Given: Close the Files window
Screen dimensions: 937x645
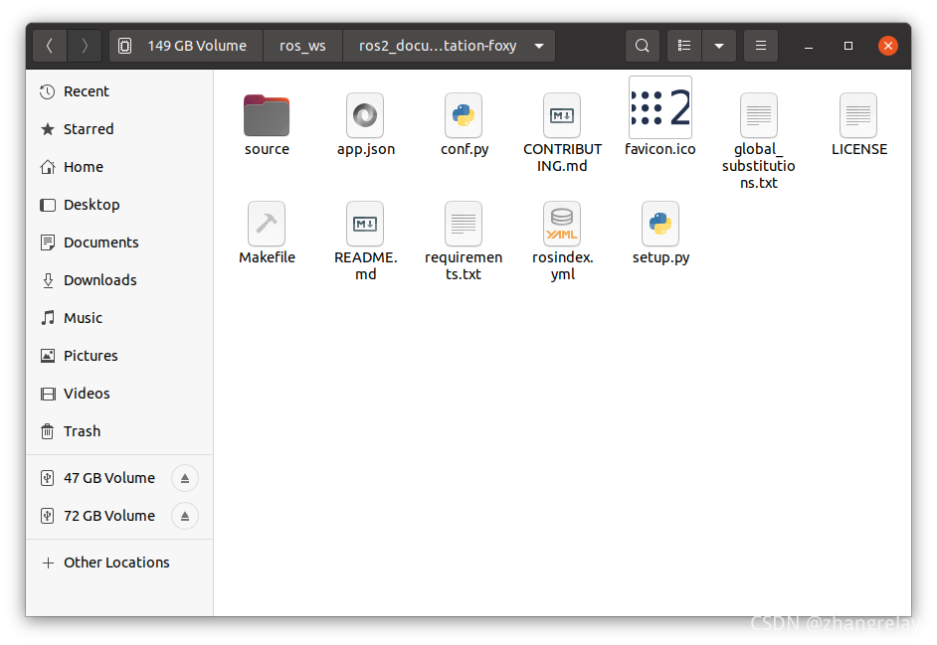Looking at the screenshot, I should [888, 46].
